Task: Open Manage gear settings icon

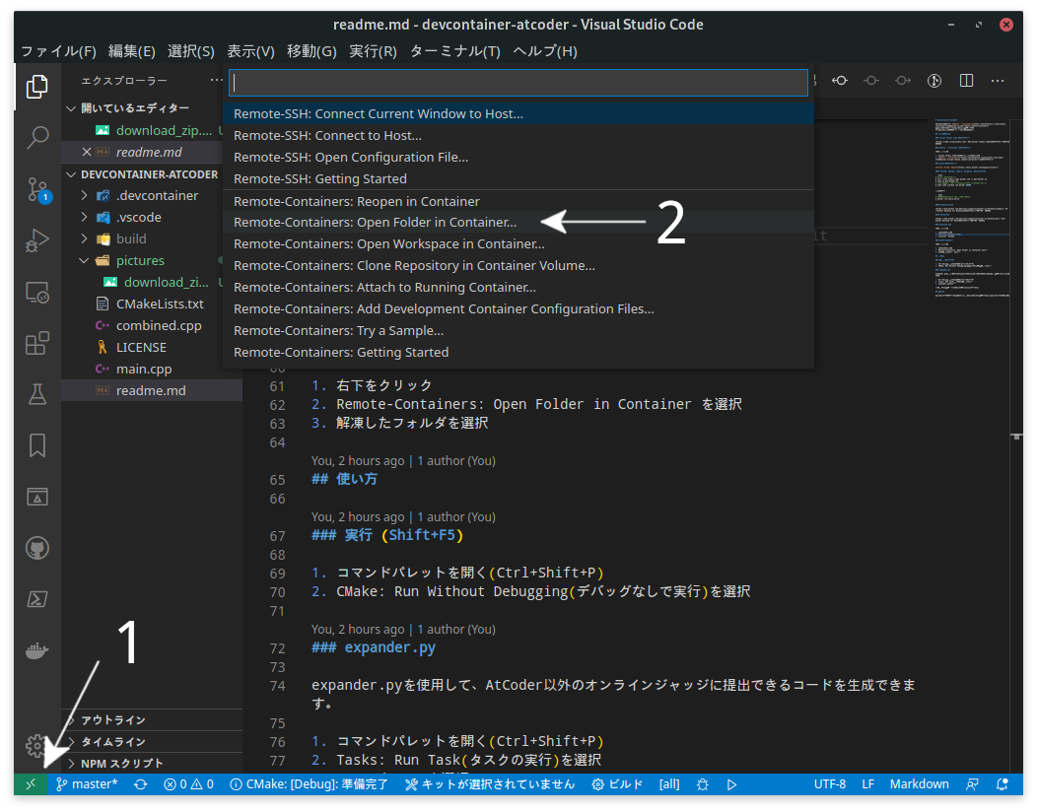Action: 35,747
